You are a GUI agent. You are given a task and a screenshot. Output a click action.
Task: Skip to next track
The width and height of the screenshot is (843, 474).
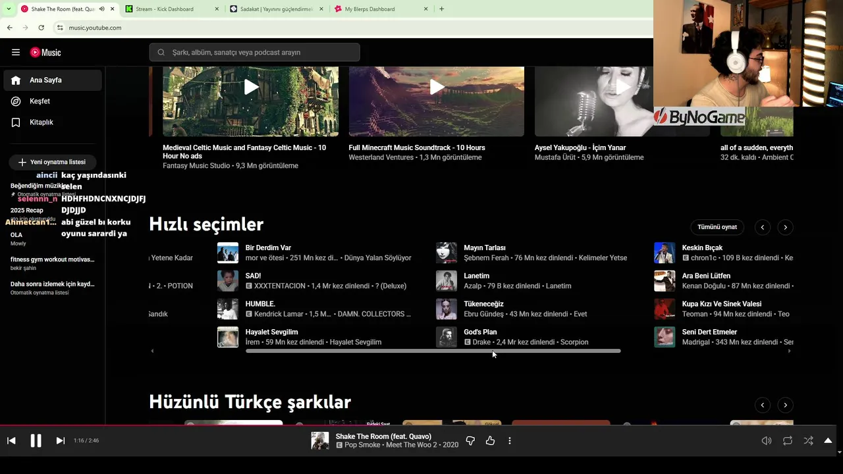point(60,440)
